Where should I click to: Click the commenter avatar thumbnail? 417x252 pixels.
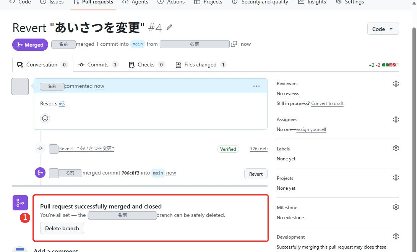pos(20,86)
